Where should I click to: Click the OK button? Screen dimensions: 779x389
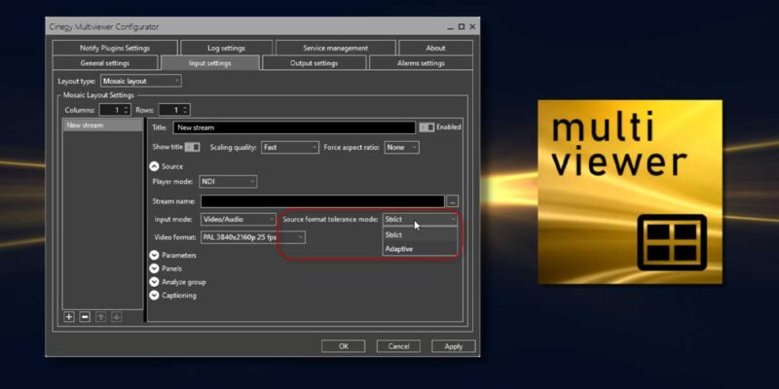coord(344,346)
